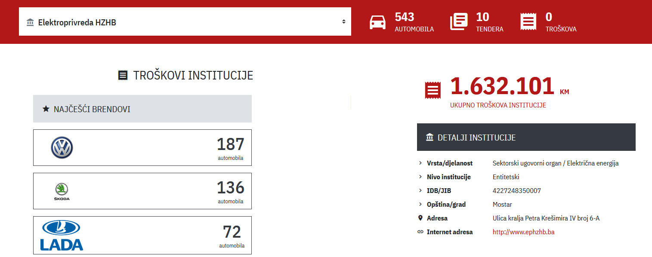This screenshot has width=652, height=257.
Task: Click the building icon in Detalji institucije header
Action: point(430,138)
